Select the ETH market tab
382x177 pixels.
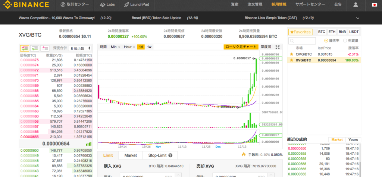[x=332, y=32]
